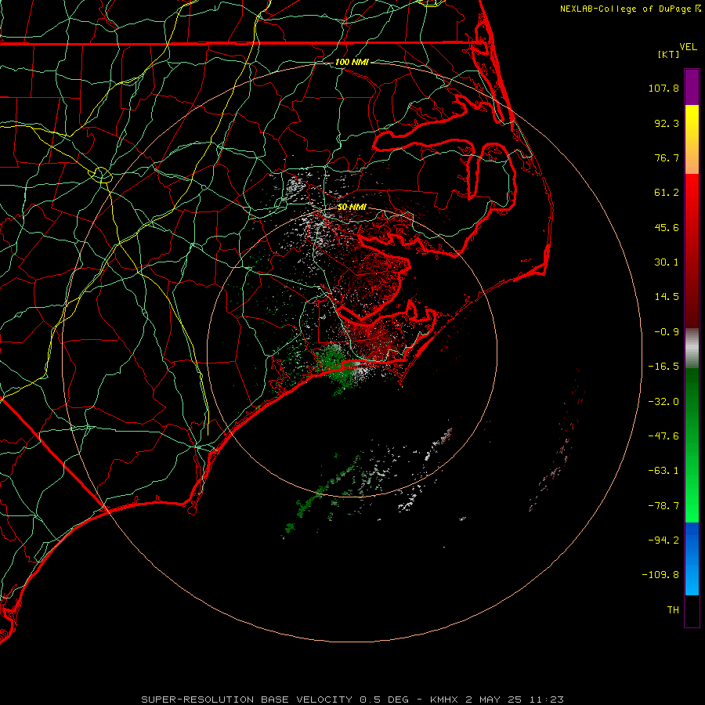Select the -47.6 legend value
Viewport: 705px width, 705px height.
pyautogui.click(x=663, y=436)
